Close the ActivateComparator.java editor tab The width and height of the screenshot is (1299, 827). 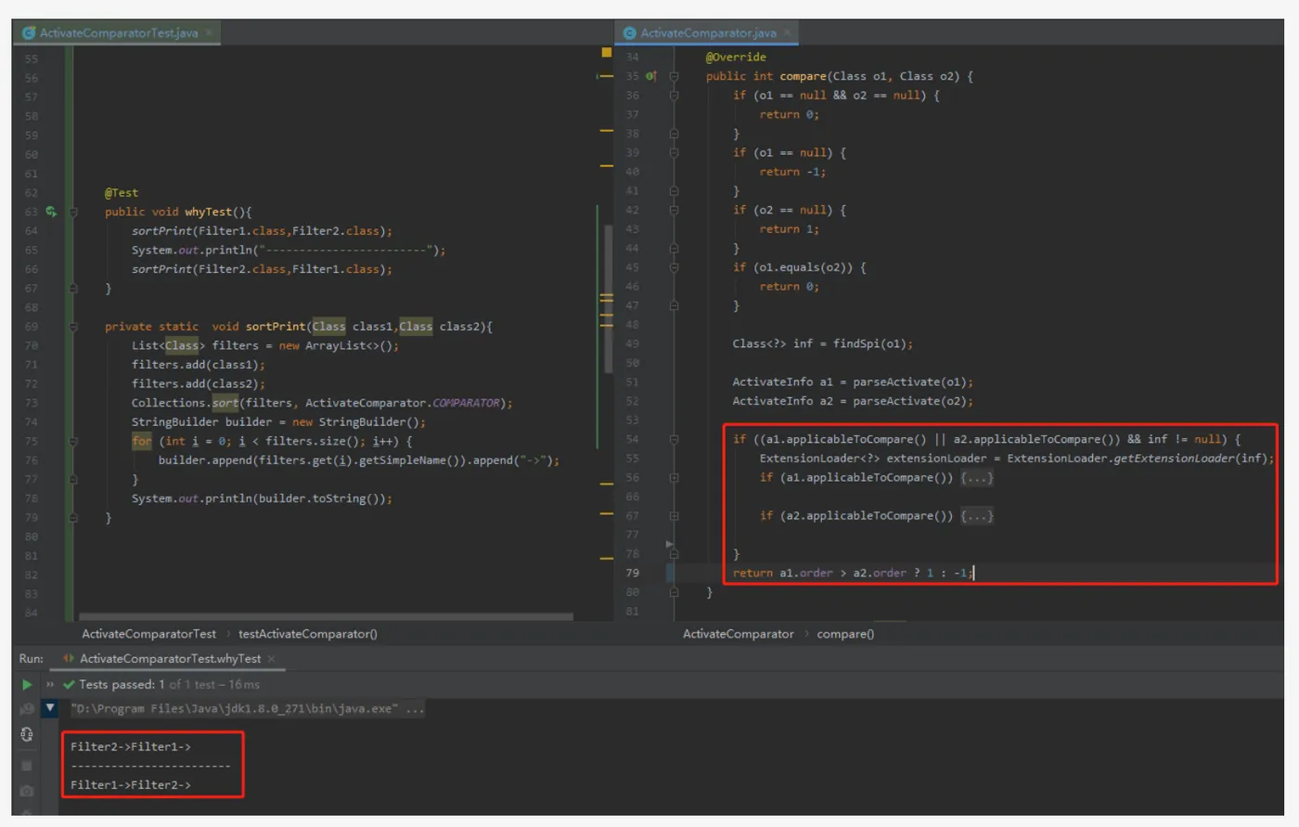pos(788,32)
